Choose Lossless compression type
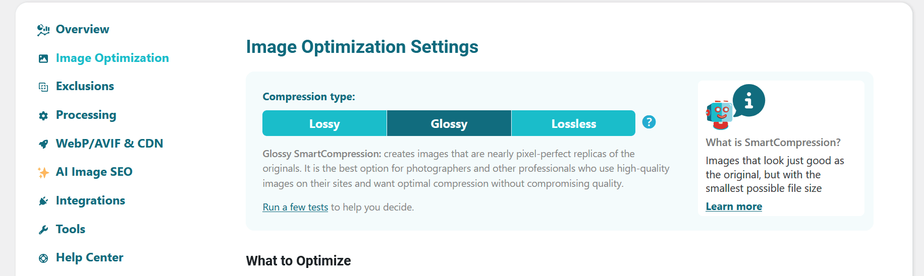This screenshot has height=276, width=924. point(573,123)
